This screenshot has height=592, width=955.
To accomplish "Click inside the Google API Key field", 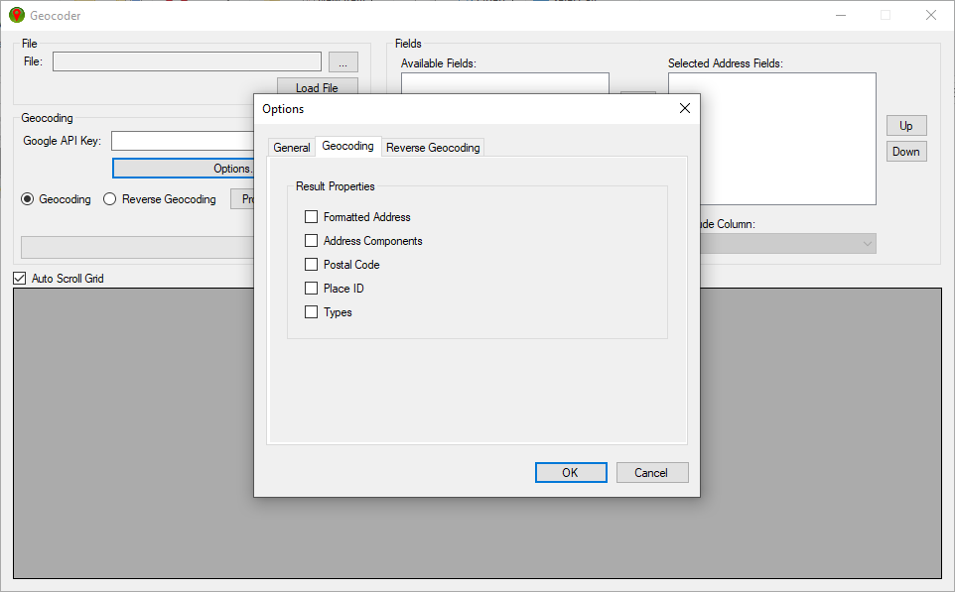I will pos(184,140).
